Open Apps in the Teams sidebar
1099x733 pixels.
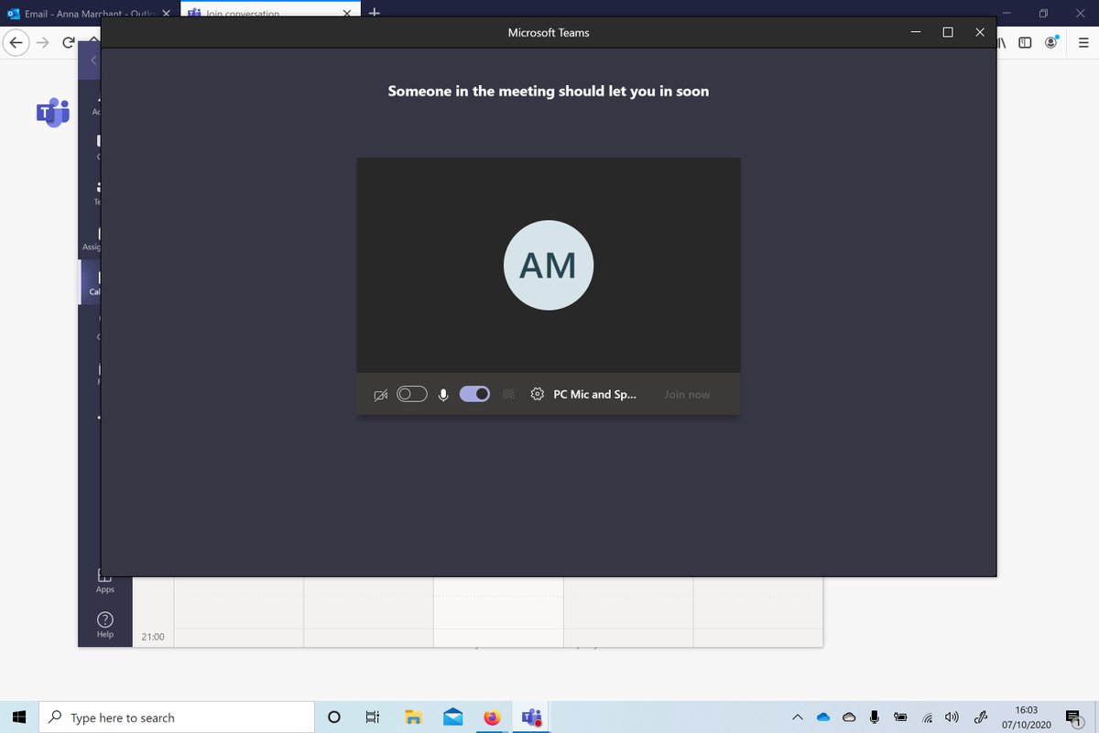105,581
